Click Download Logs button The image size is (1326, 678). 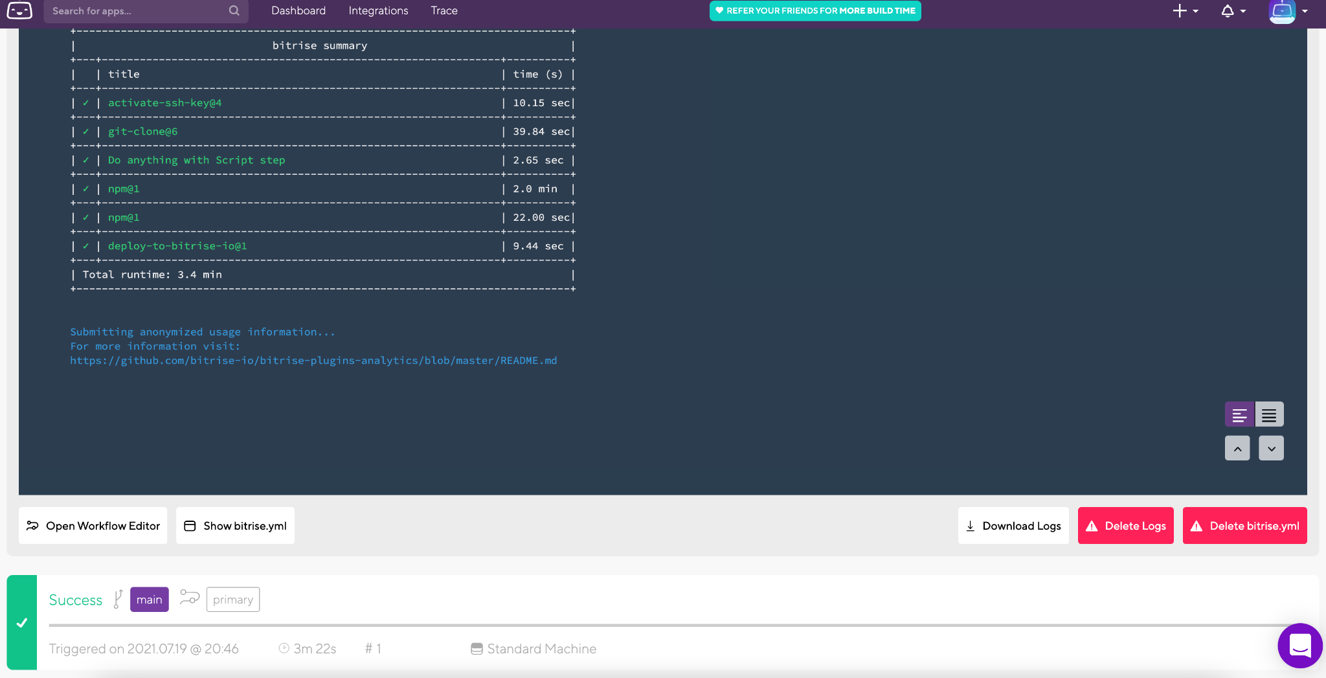click(x=1013, y=526)
